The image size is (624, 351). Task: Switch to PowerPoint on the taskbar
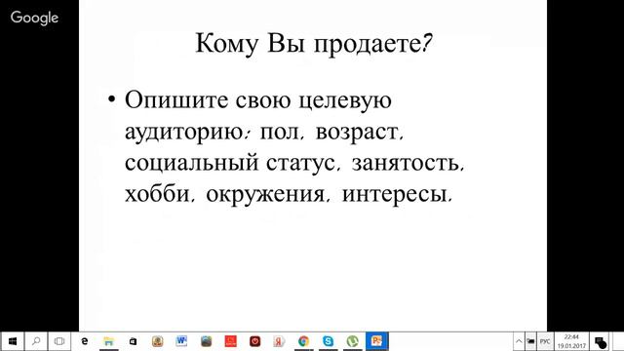(x=377, y=341)
